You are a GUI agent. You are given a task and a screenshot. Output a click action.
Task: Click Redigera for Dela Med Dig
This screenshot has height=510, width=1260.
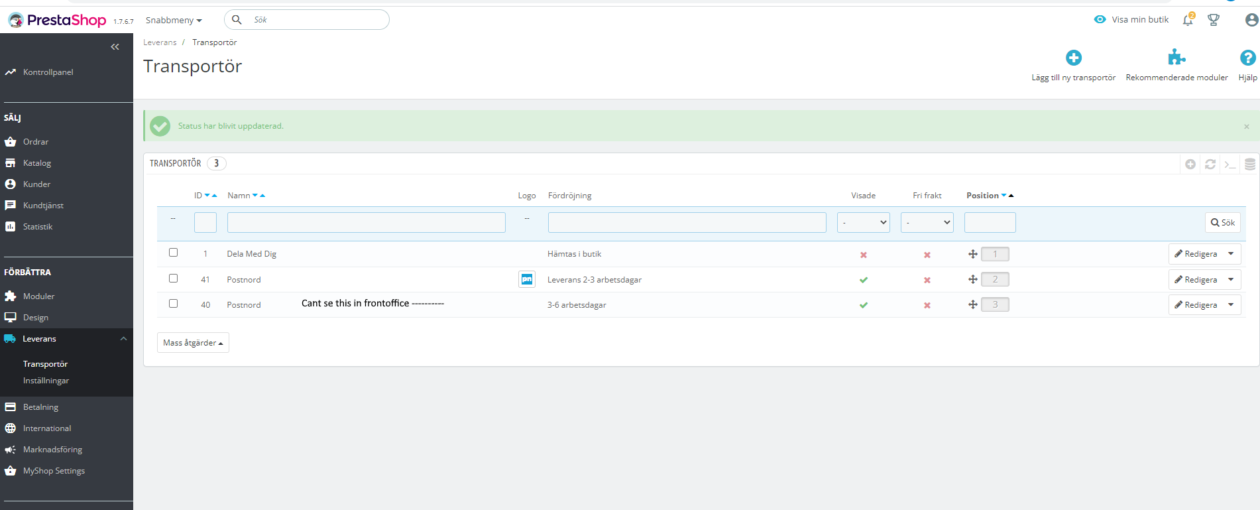click(1196, 254)
